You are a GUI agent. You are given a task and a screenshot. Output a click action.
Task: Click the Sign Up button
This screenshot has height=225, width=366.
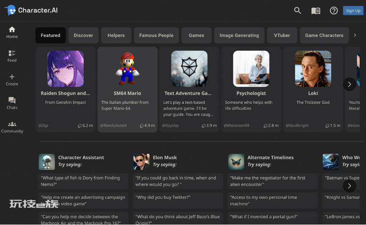coord(353,11)
